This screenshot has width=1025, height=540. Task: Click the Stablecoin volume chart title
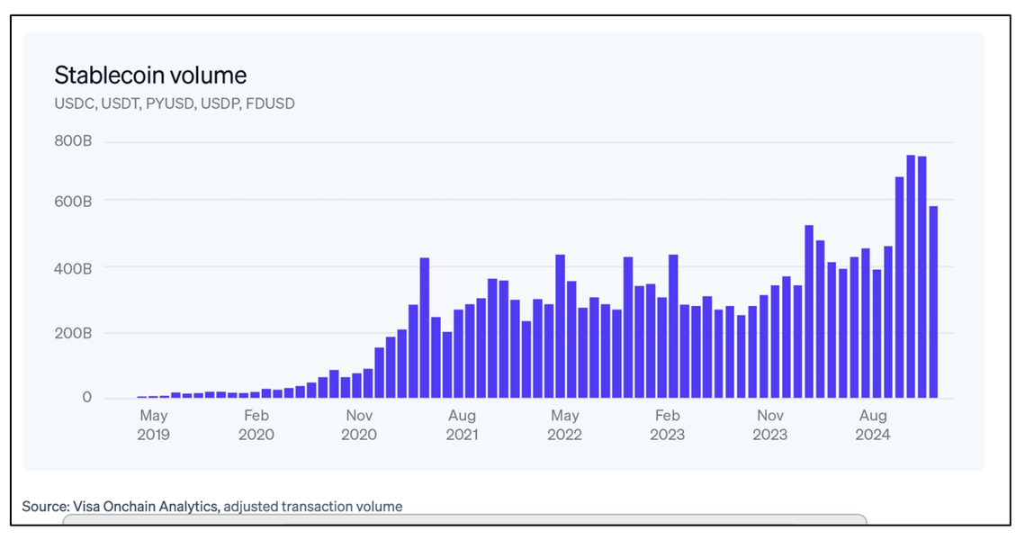point(150,76)
